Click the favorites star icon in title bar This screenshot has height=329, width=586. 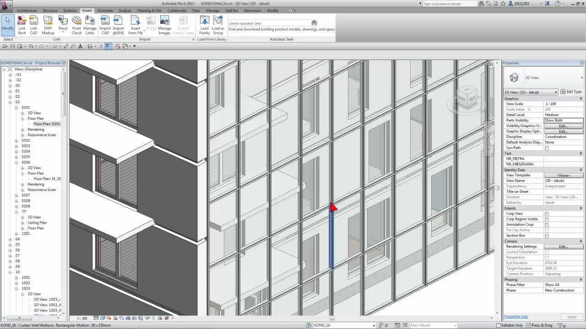503,4
